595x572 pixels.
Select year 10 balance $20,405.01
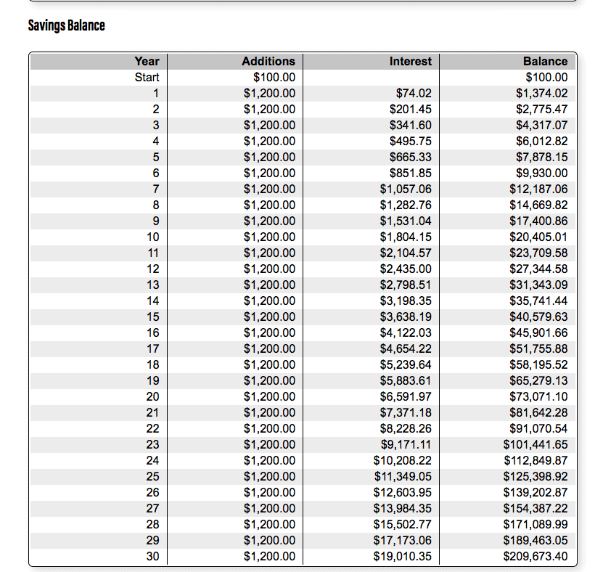pos(538,237)
